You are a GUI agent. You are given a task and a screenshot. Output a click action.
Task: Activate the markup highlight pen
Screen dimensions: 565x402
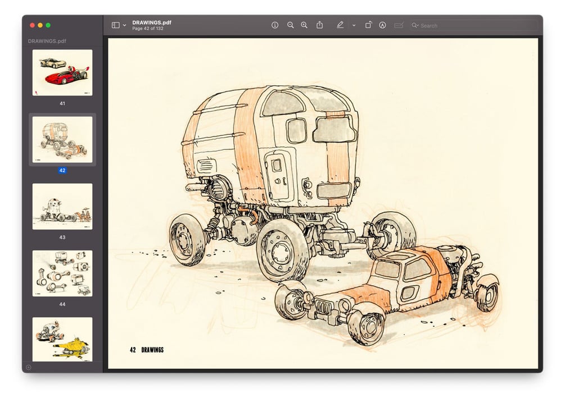[x=340, y=25]
